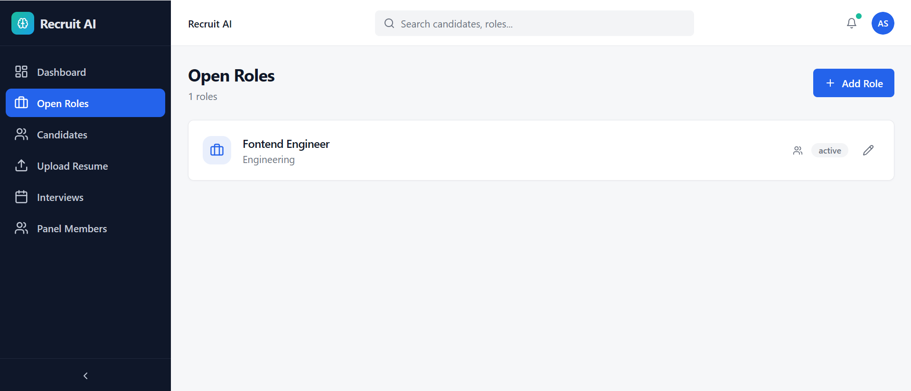The image size is (911, 391).
Task: Open the Interviews page
Action: click(60, 198)
